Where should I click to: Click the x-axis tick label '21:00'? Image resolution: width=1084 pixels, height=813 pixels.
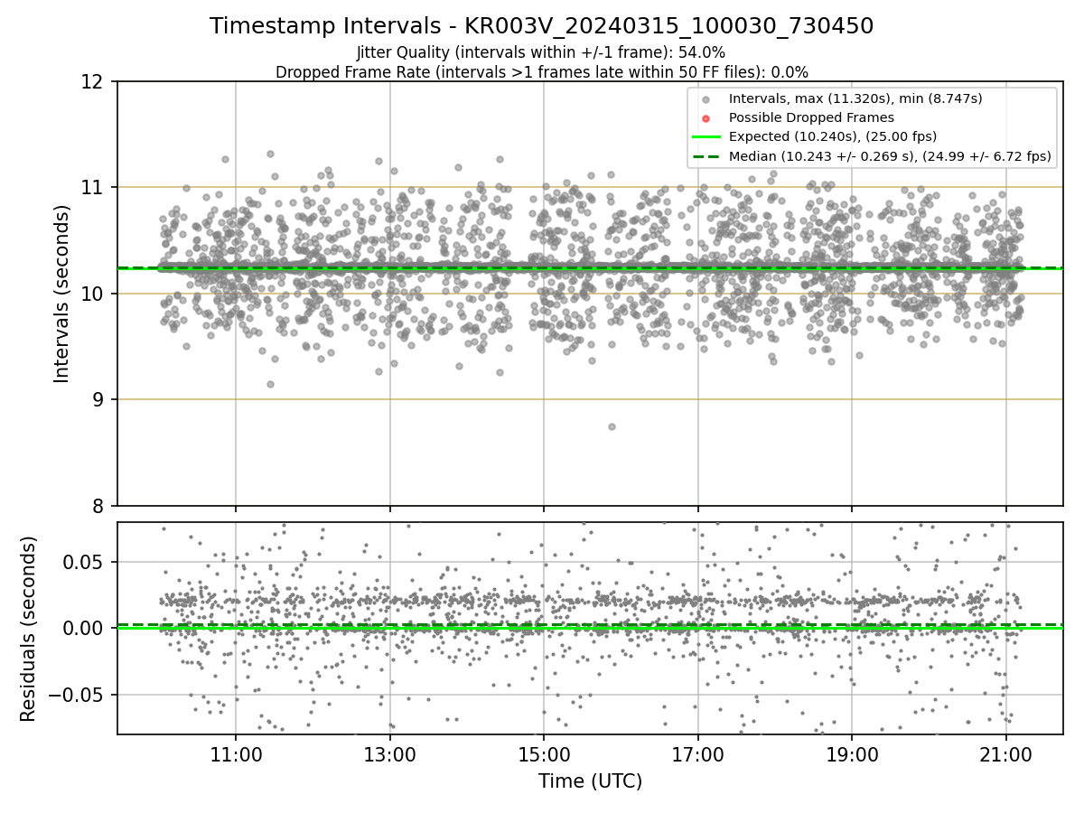pyautogui.click(x=1006, y=753)
